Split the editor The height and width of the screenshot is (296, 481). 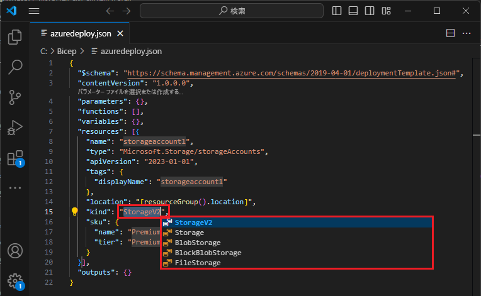[450, 33]
